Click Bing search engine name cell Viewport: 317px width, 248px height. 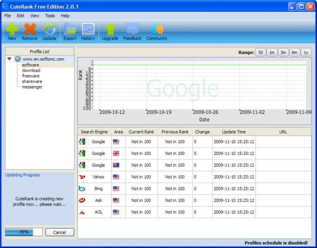(x=99, y=189)
